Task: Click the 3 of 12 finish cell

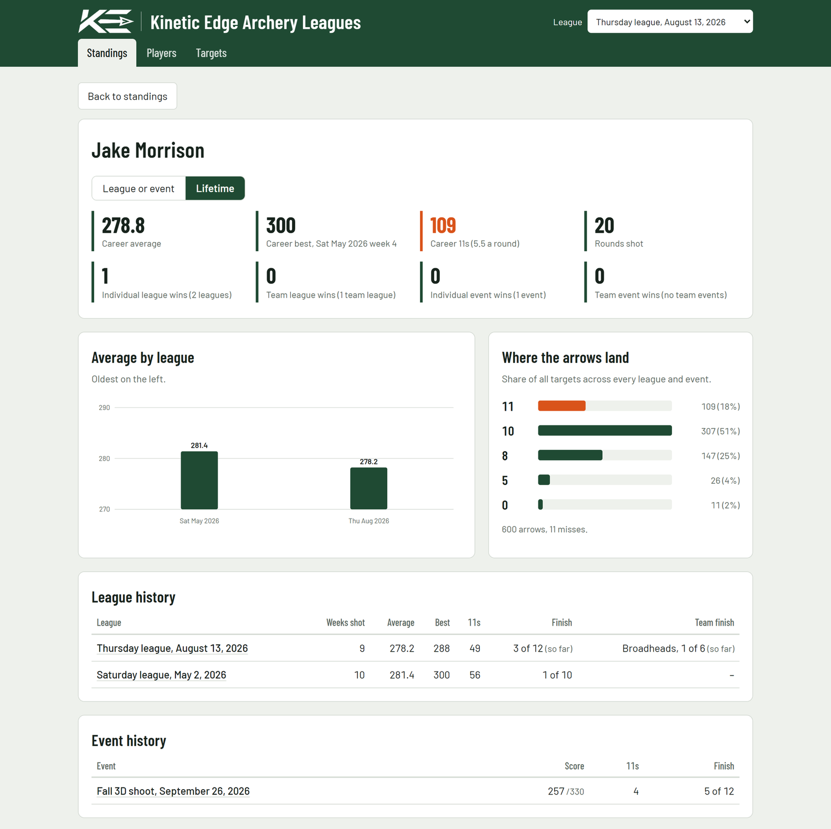Action: click(x=543, y=648)
